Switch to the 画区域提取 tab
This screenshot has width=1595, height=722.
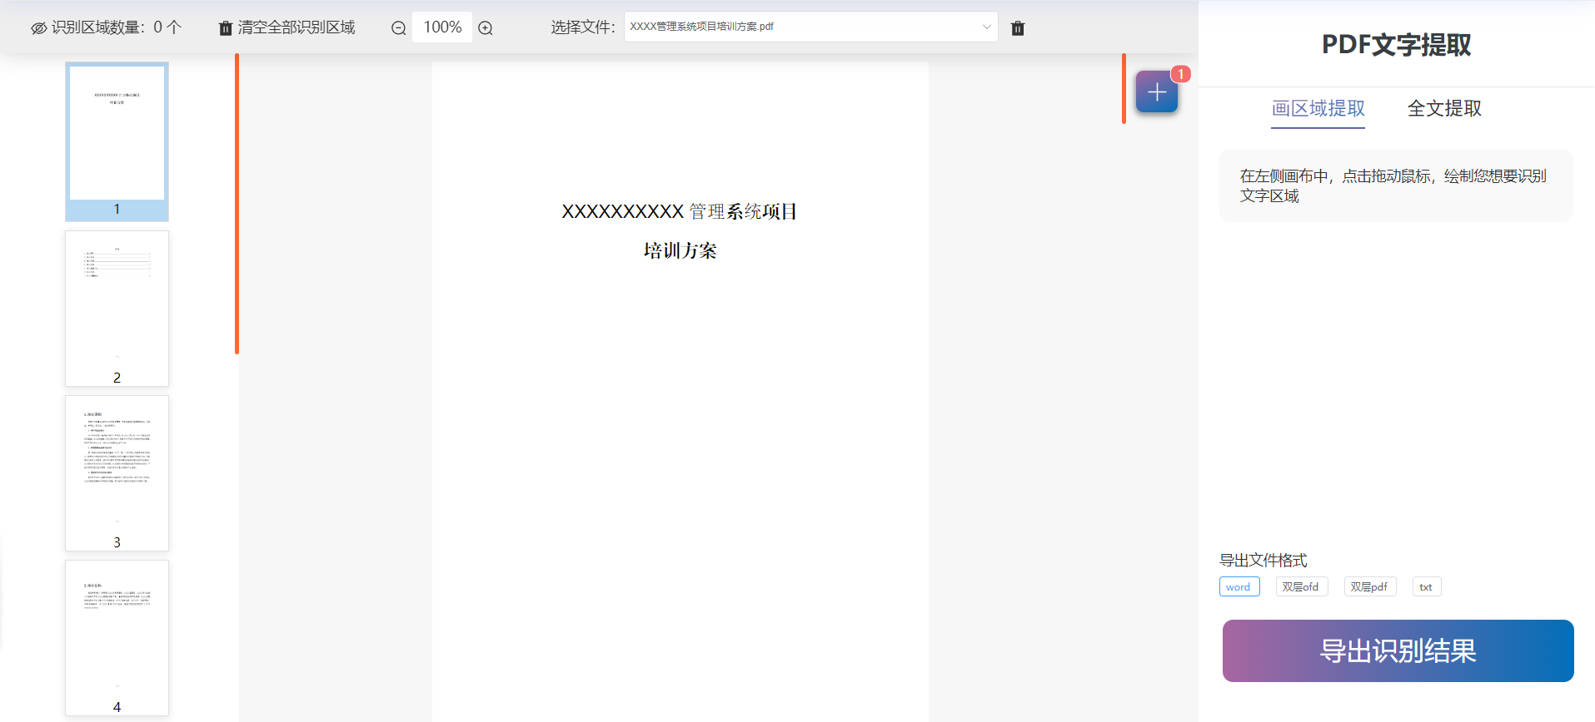[1318, 109]
